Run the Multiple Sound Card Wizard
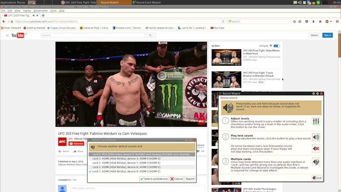Image resolution: width=341 pixels, height=192 pixels. [x=316, y=162]
